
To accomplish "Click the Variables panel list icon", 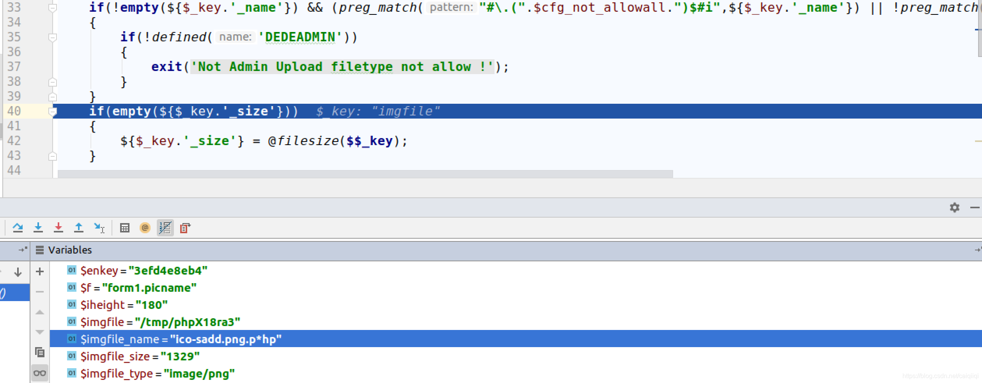I will pos(40,250).
